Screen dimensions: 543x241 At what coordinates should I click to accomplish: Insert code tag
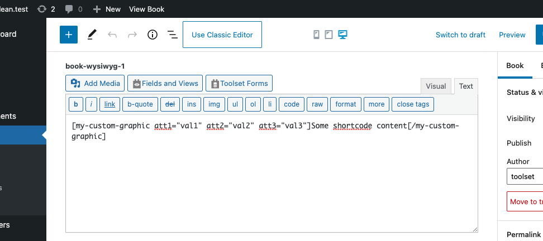tap(292, 104)
